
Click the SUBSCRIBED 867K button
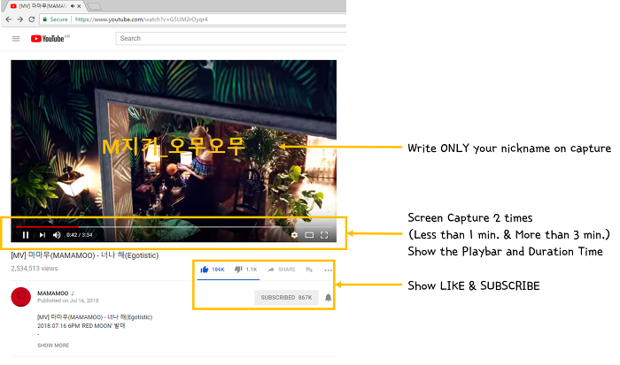click(x=286, y=298)
